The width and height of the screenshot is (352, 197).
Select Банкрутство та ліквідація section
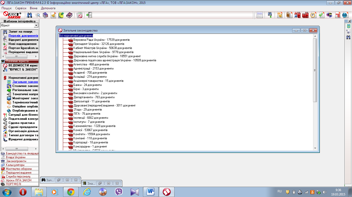[x=20, y=153]
